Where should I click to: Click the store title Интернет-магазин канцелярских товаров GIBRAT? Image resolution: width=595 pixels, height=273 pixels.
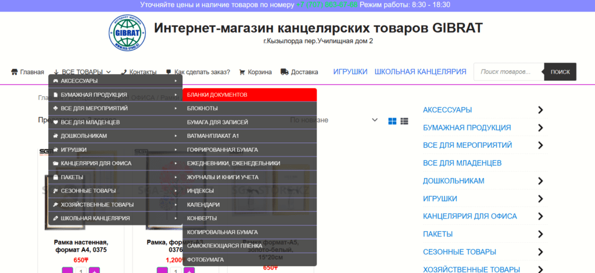[318, 28]
